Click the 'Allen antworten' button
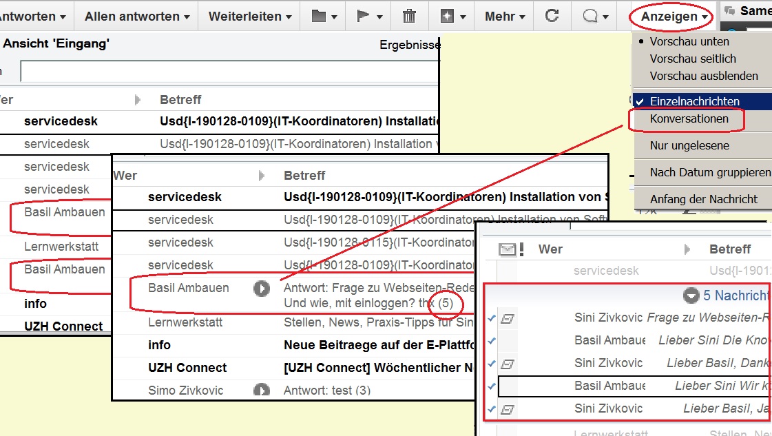 coord(137,16)
